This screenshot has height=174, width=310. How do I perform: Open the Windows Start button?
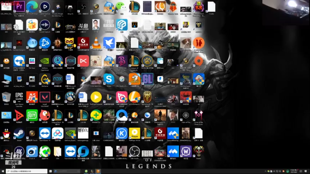coord(3,171)
